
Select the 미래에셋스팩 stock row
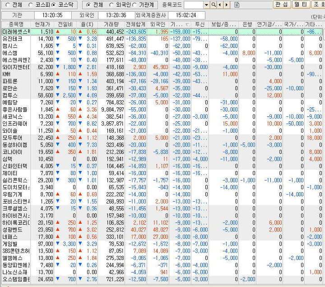(162, 32)
